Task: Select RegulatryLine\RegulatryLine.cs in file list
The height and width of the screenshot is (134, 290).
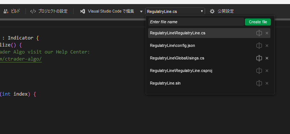Action: [x=209, y=33]
